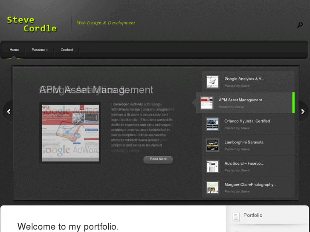Image resolution: width=310 pixels, height=232 pixels.
Task: Click the Portfolio sidebar heading
Action: click(x=253, y=215)
